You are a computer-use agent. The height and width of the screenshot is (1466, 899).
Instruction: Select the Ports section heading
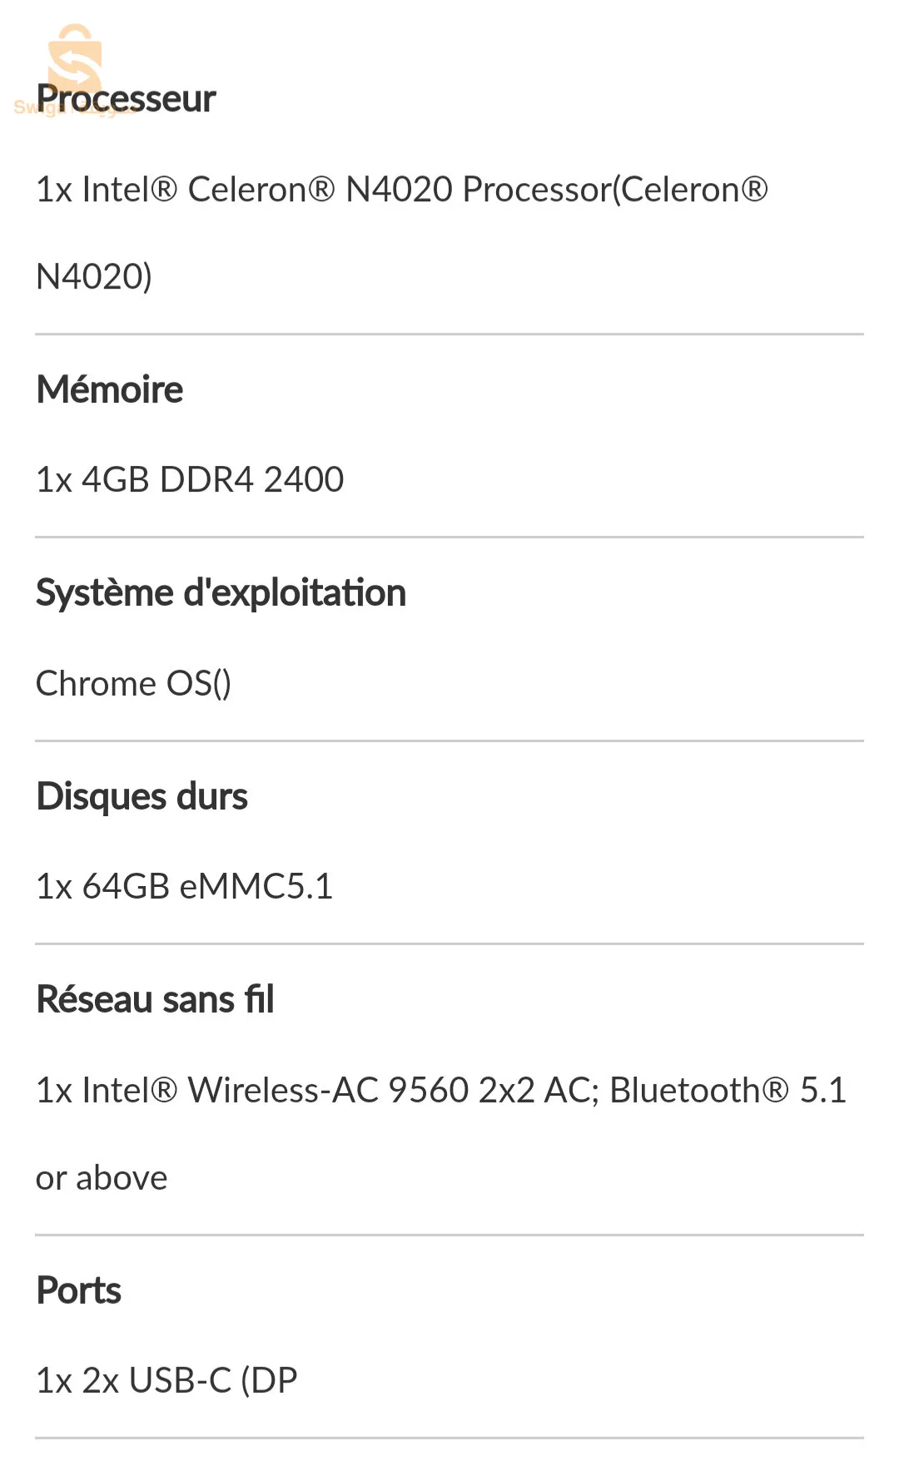click(x=79, y=1290)
